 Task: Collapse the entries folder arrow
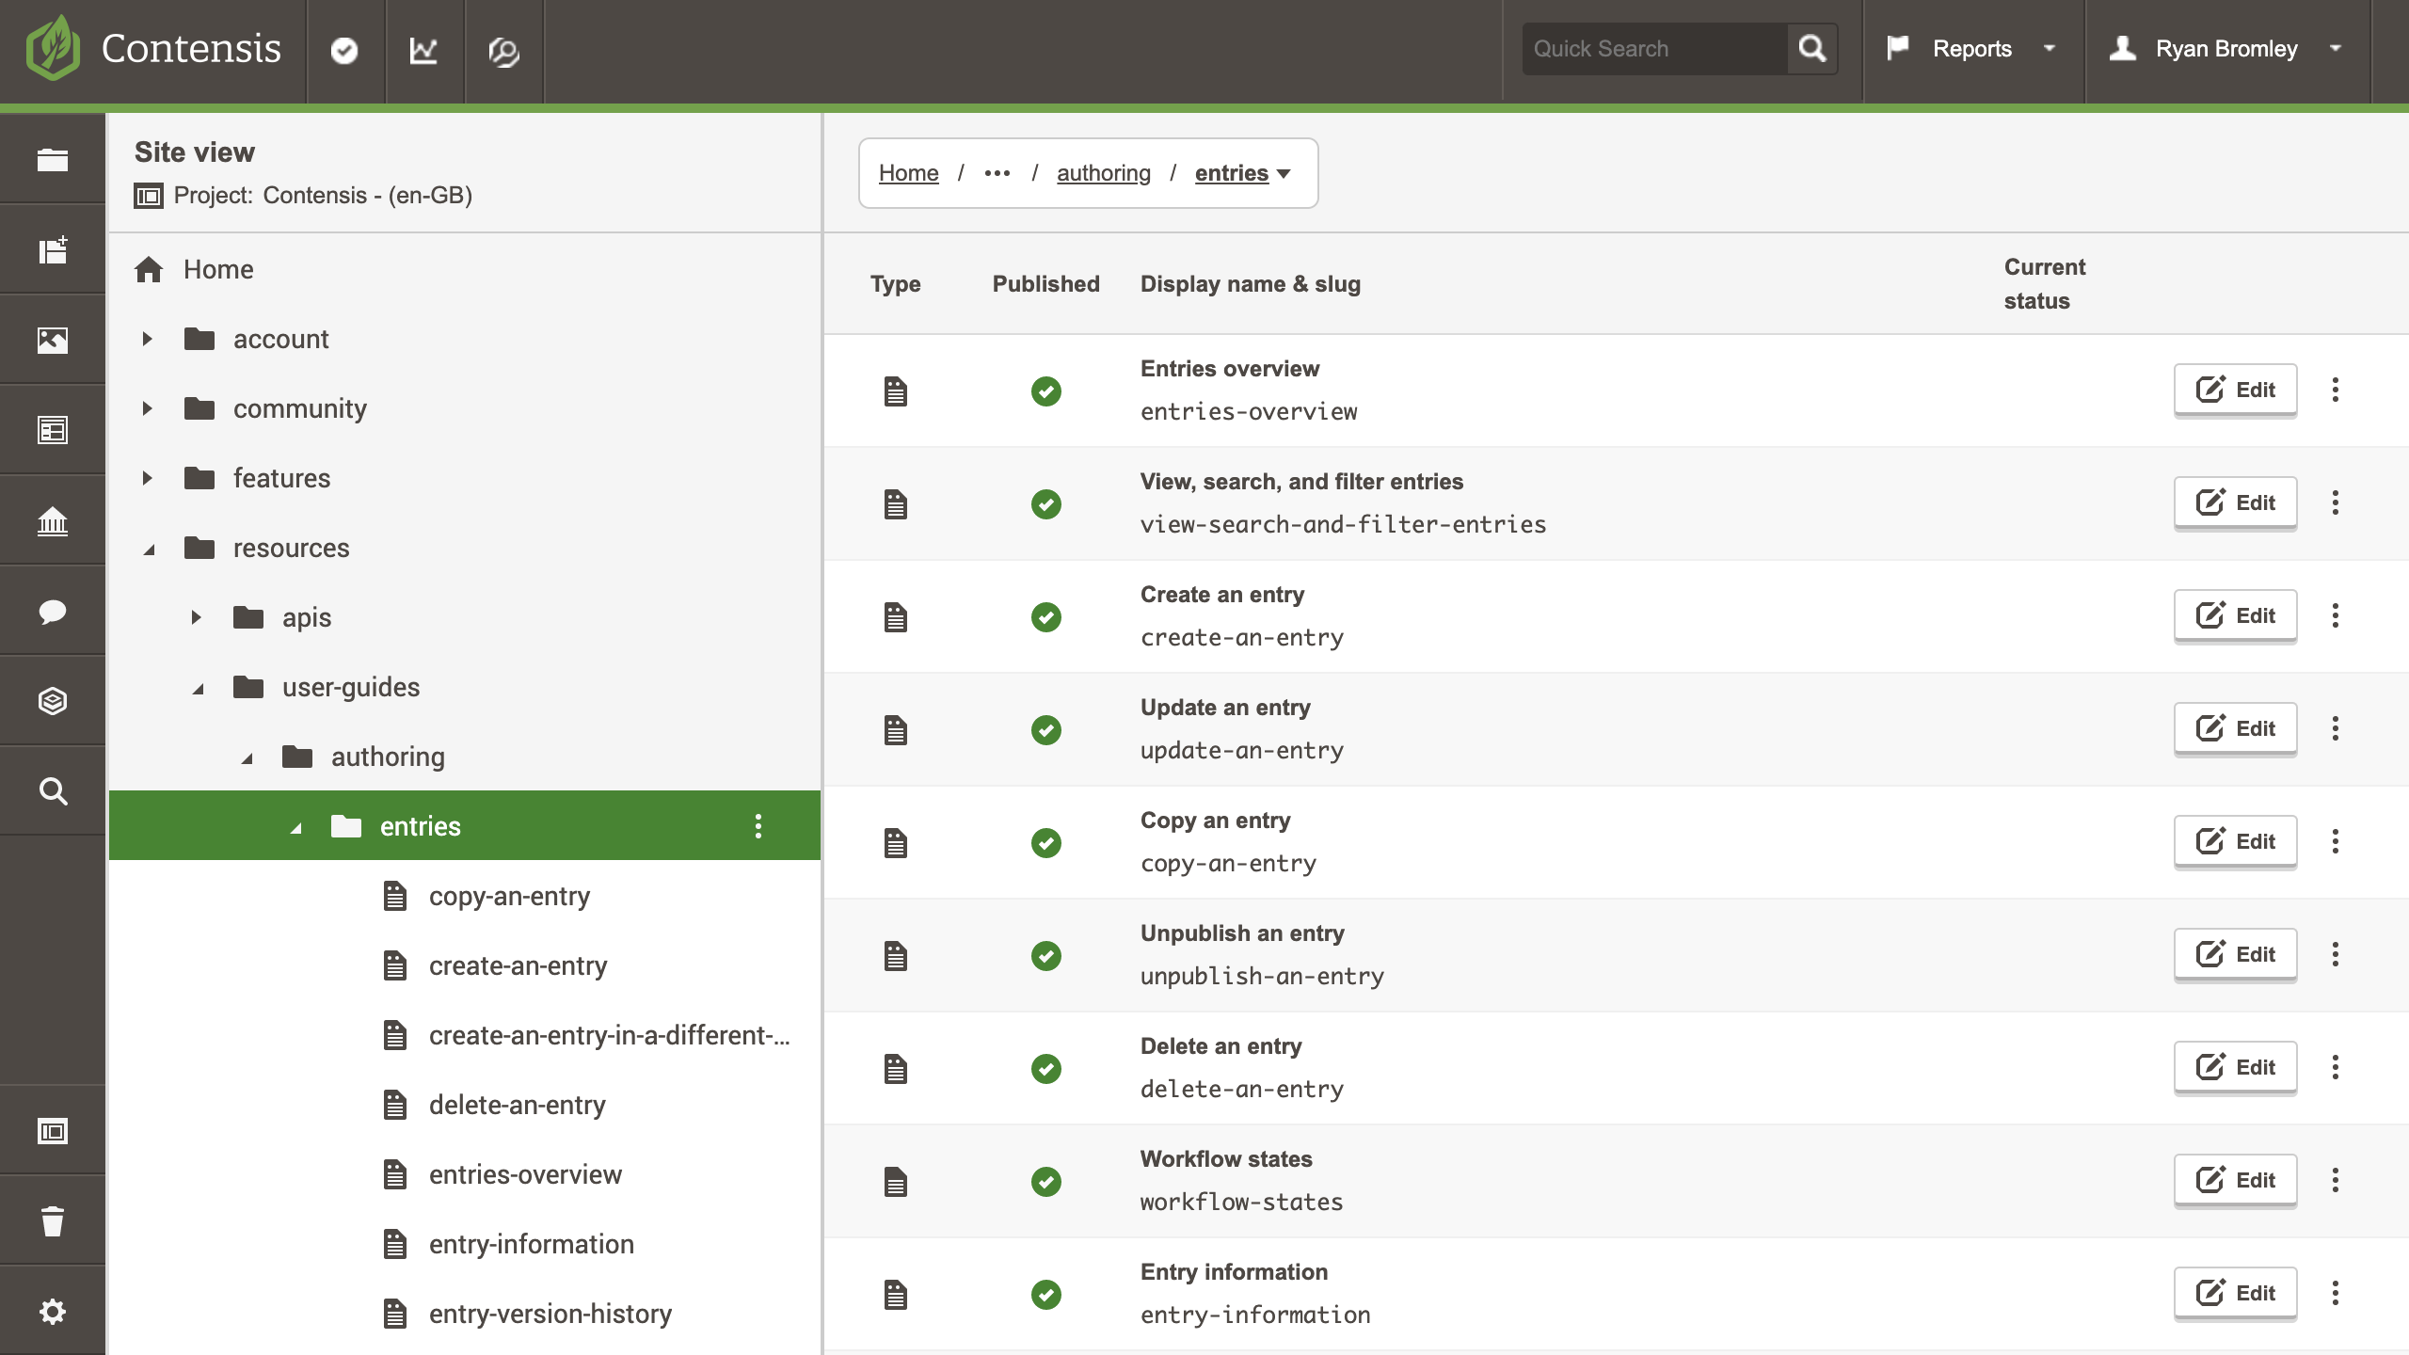(x=295, y=828)
